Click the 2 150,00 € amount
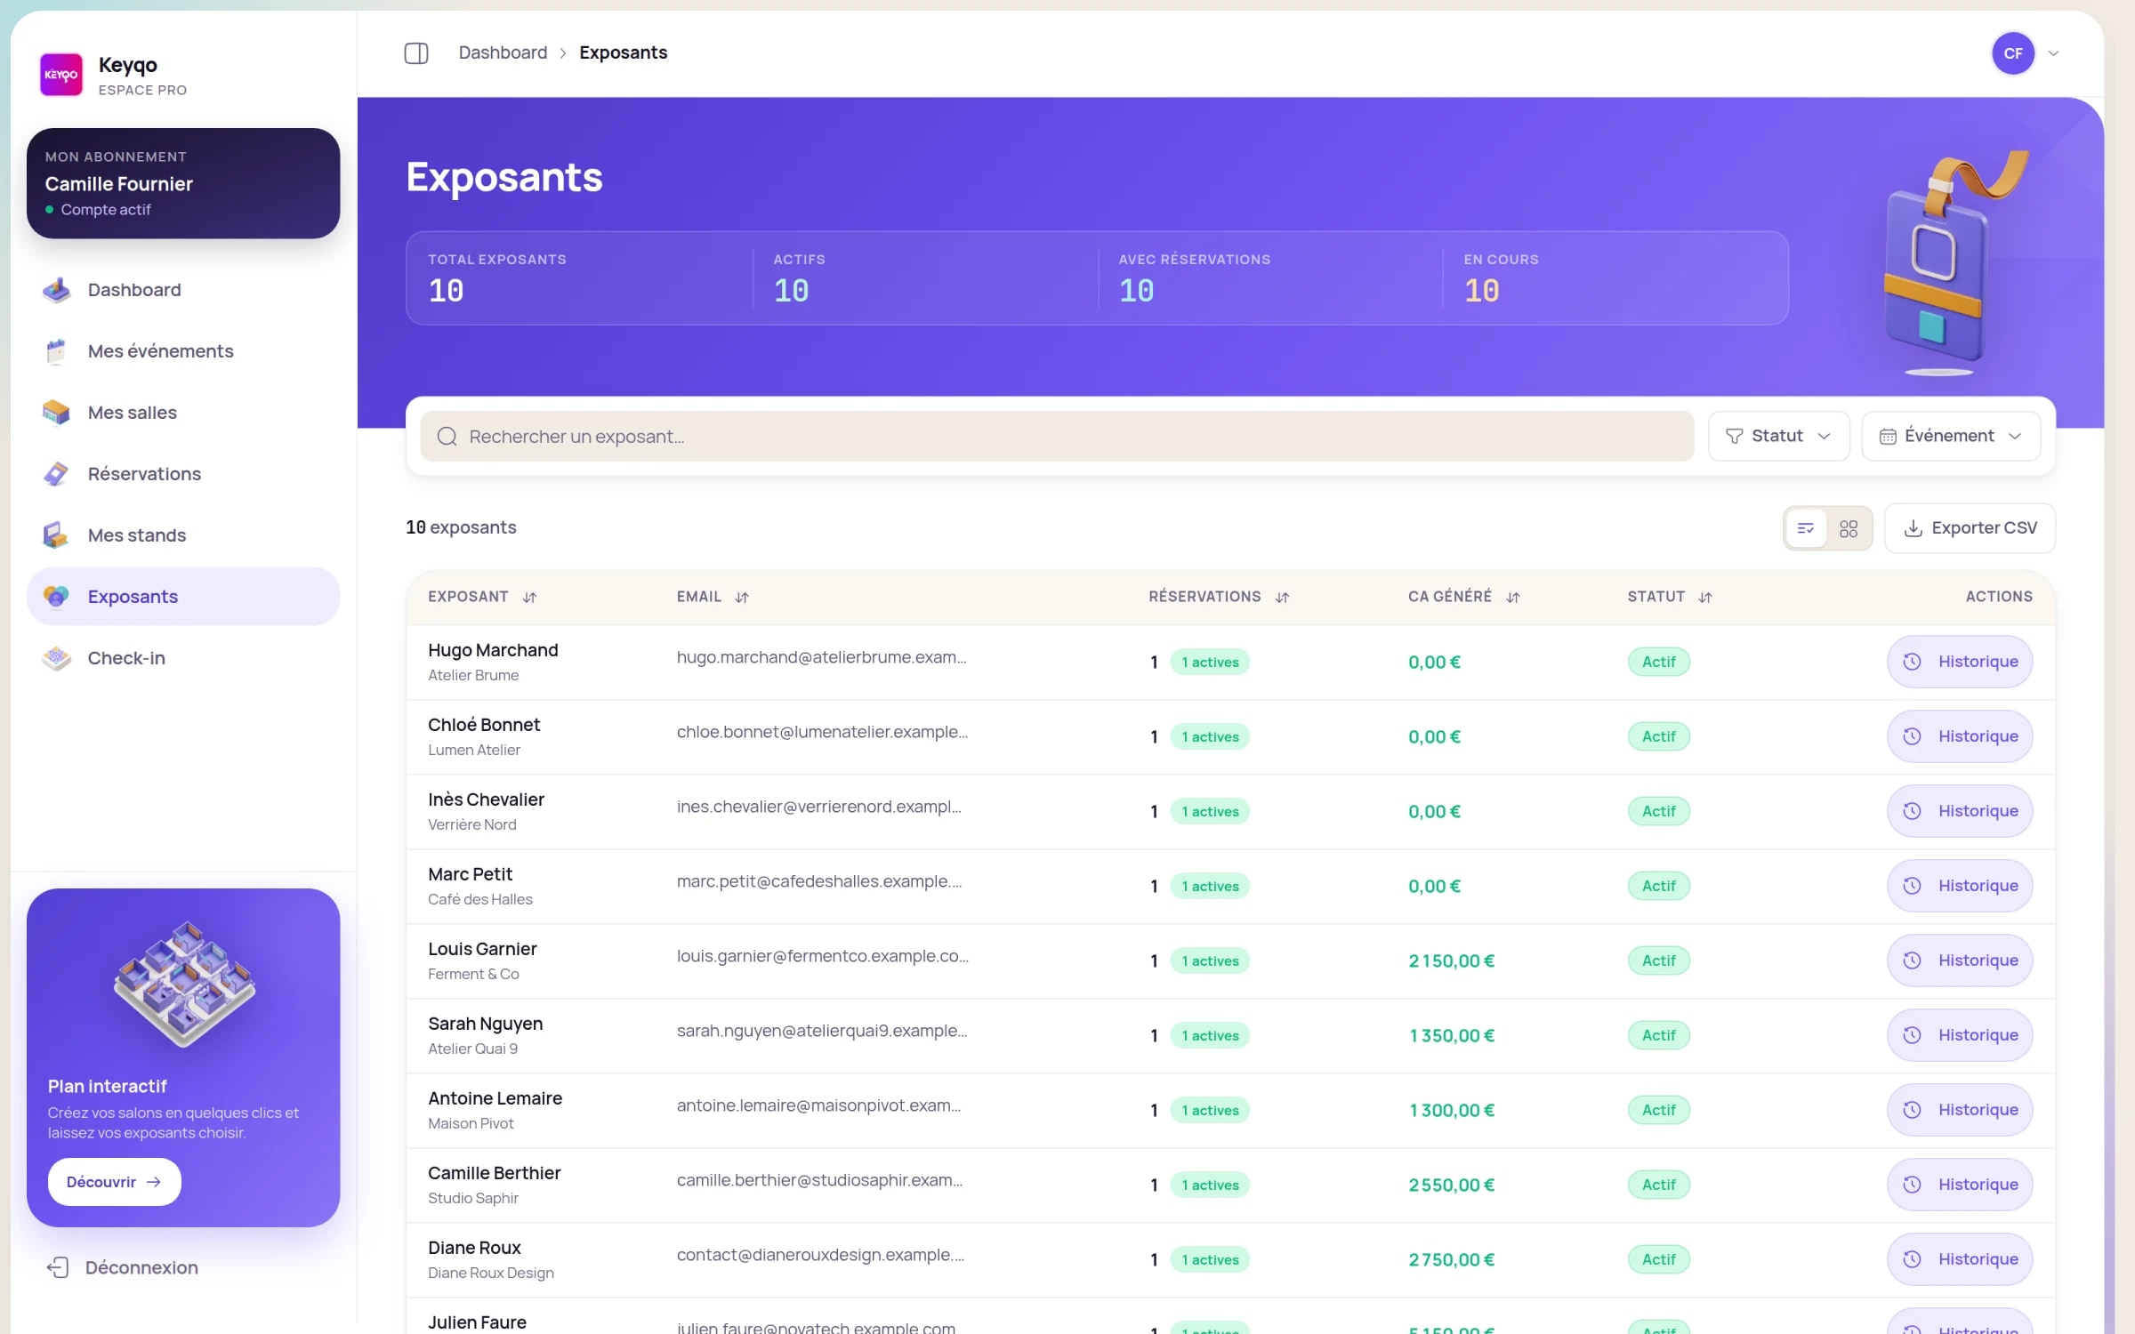 click(1451, 961)
